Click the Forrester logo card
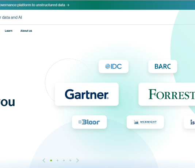Screen dimensions: 195x168 (167, 94)
